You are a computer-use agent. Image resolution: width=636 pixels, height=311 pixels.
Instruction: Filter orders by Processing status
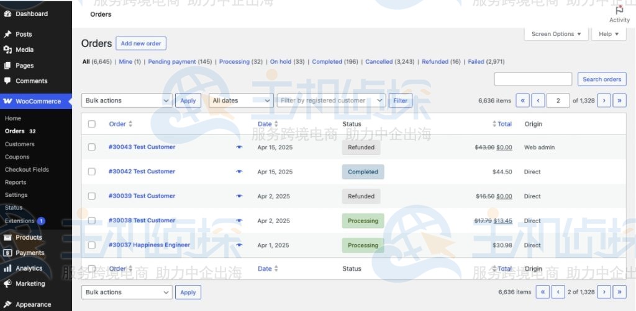234,62
